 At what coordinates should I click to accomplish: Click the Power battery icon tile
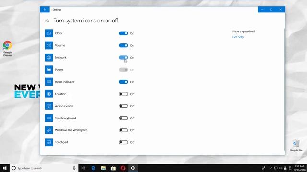coord(49,70)
